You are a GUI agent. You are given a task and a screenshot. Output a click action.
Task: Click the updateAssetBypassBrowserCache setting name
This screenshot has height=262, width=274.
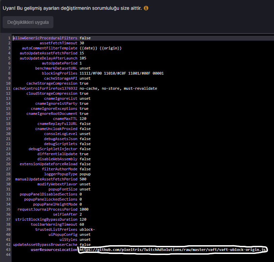(x=45, y=245)
